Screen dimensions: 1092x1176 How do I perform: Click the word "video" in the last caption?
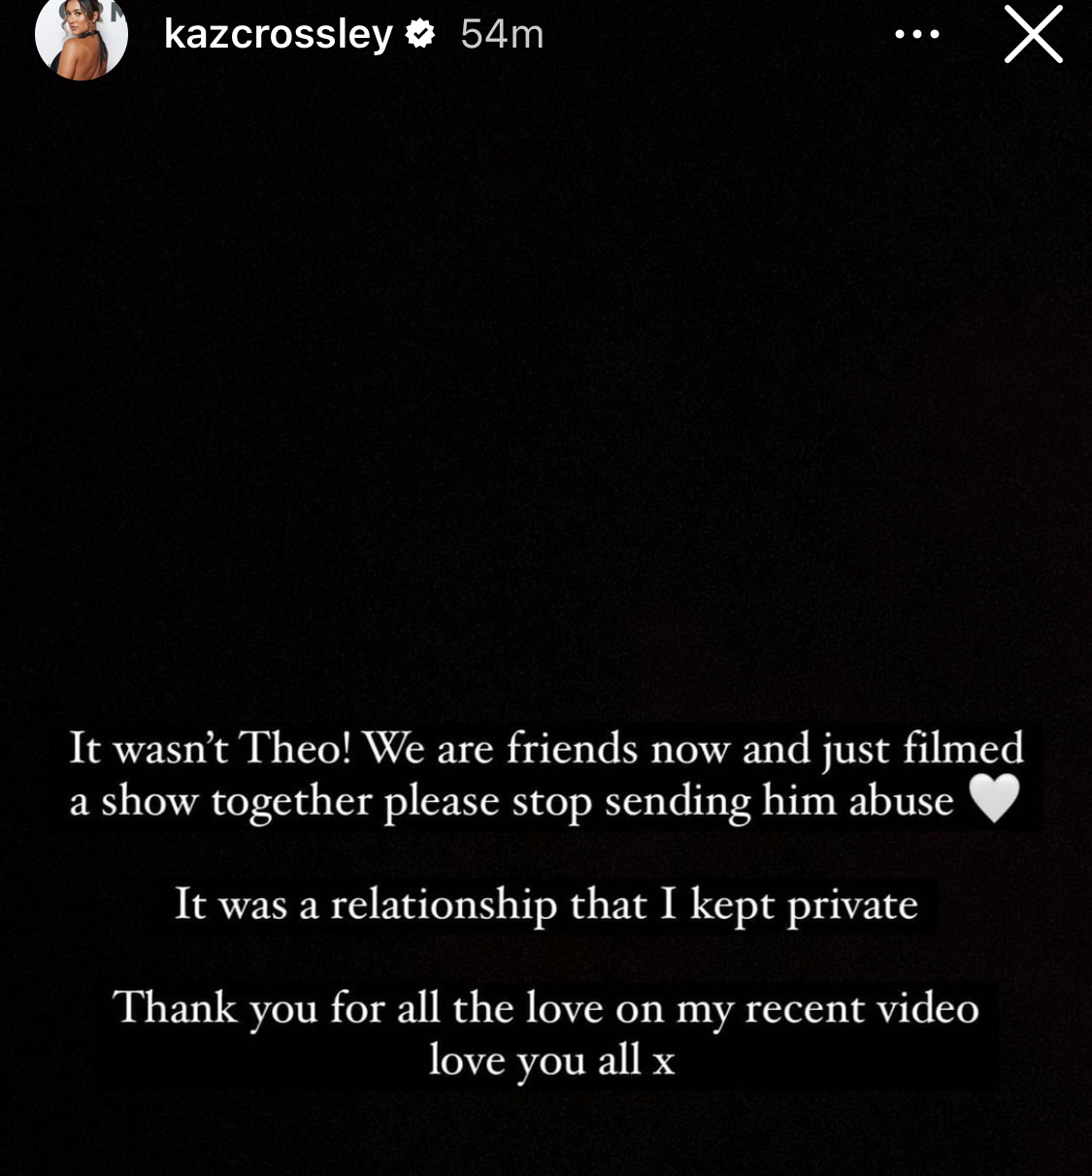tap(928, 1008)
